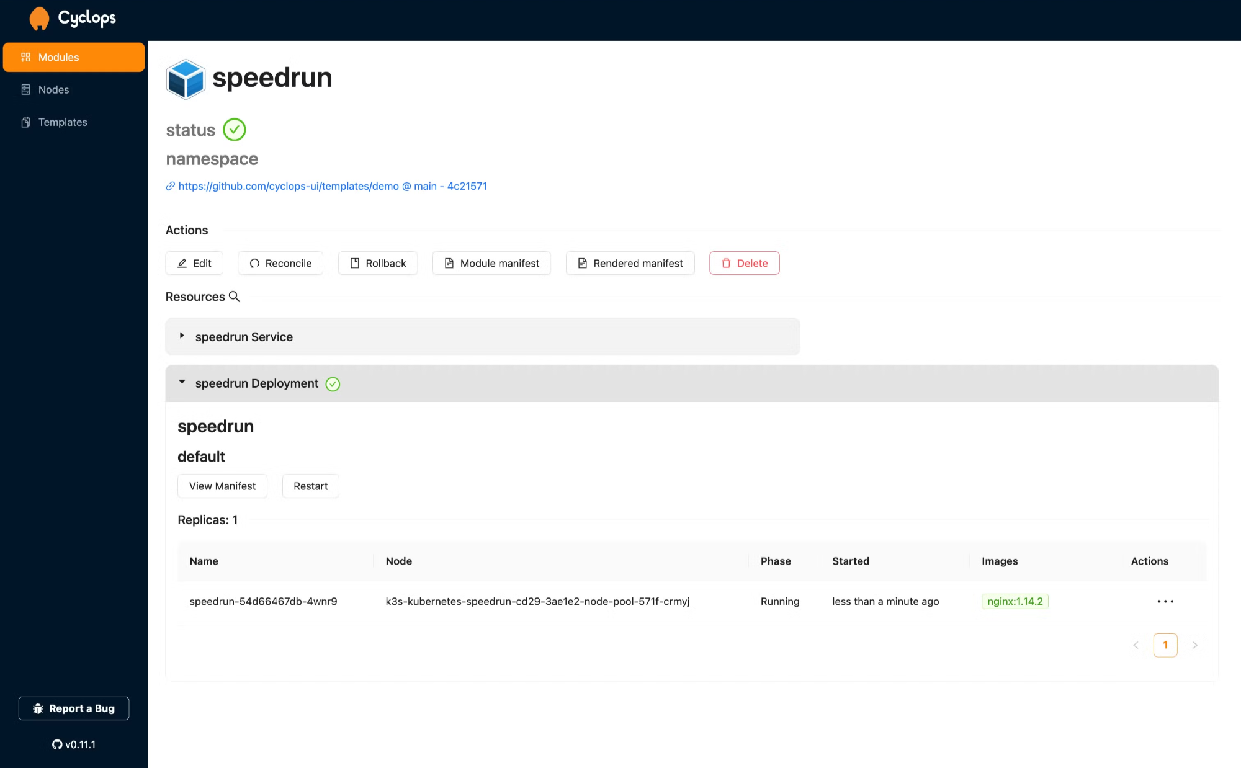
Task: Open the Module manifest view
Action: (x=490, y=262)
